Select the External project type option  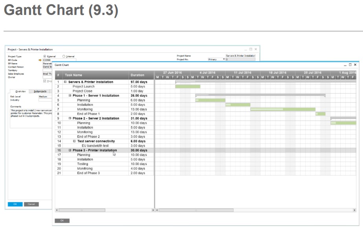(x=45, y=56)
